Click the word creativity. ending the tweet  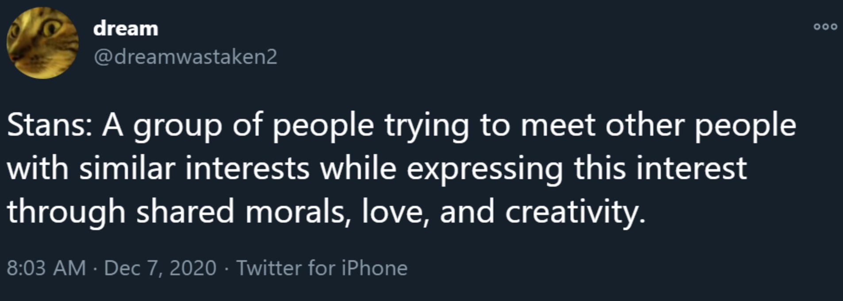click(575, 212)
